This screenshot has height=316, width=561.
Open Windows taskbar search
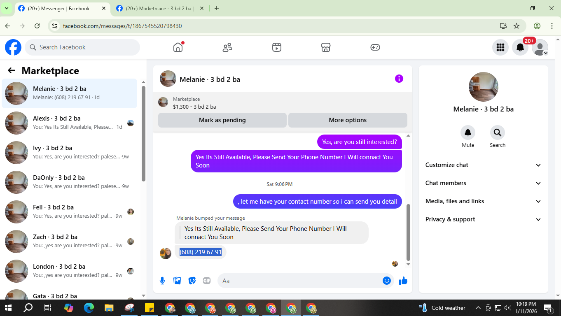[28, 308]
